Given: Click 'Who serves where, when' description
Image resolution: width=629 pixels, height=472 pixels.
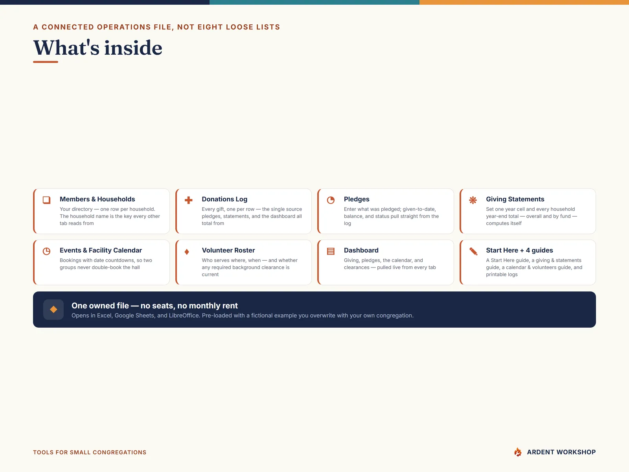Looking at the screenshot, I should 250,267.
